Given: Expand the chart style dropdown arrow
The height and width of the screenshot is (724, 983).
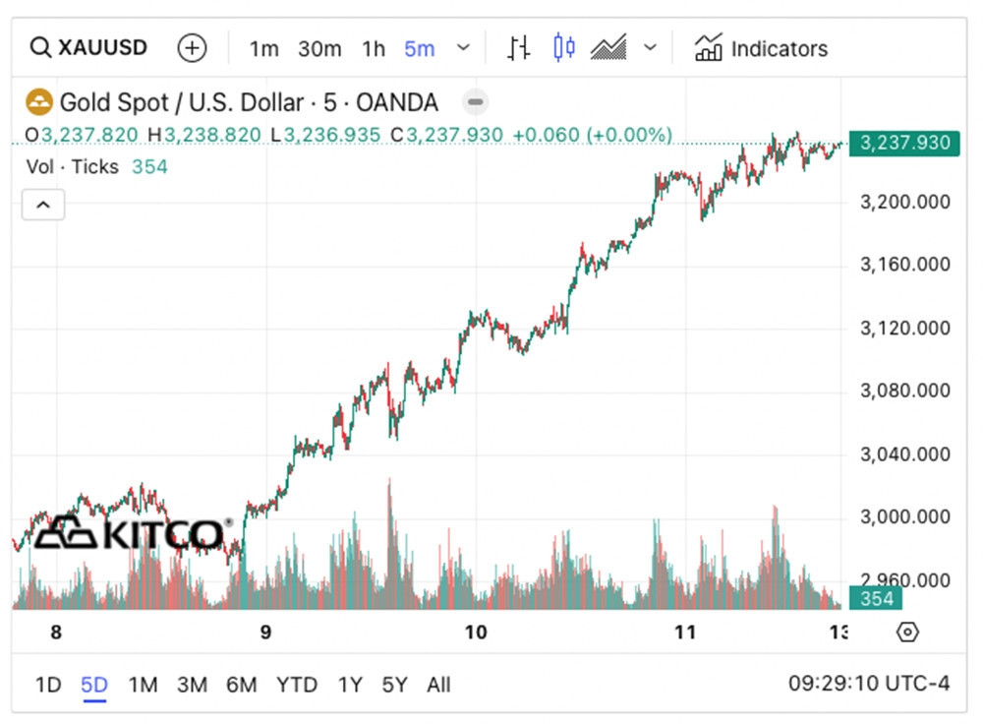Looking at the screenshot, I should click(x=650, y=47).
